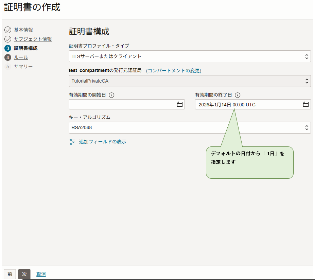Click the サブジェクト情報 completed checkmark icon
Viewport: 315px width, 280px height.
8,39
